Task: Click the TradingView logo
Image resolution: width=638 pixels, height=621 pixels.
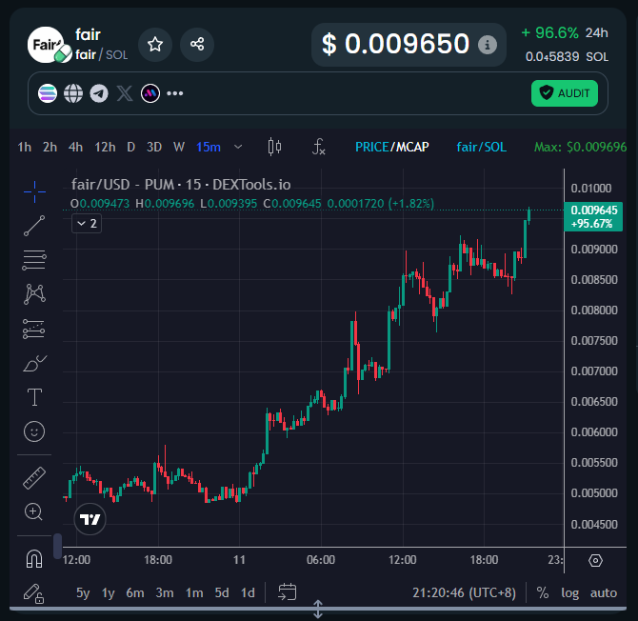Action: [x=90, y=519]
